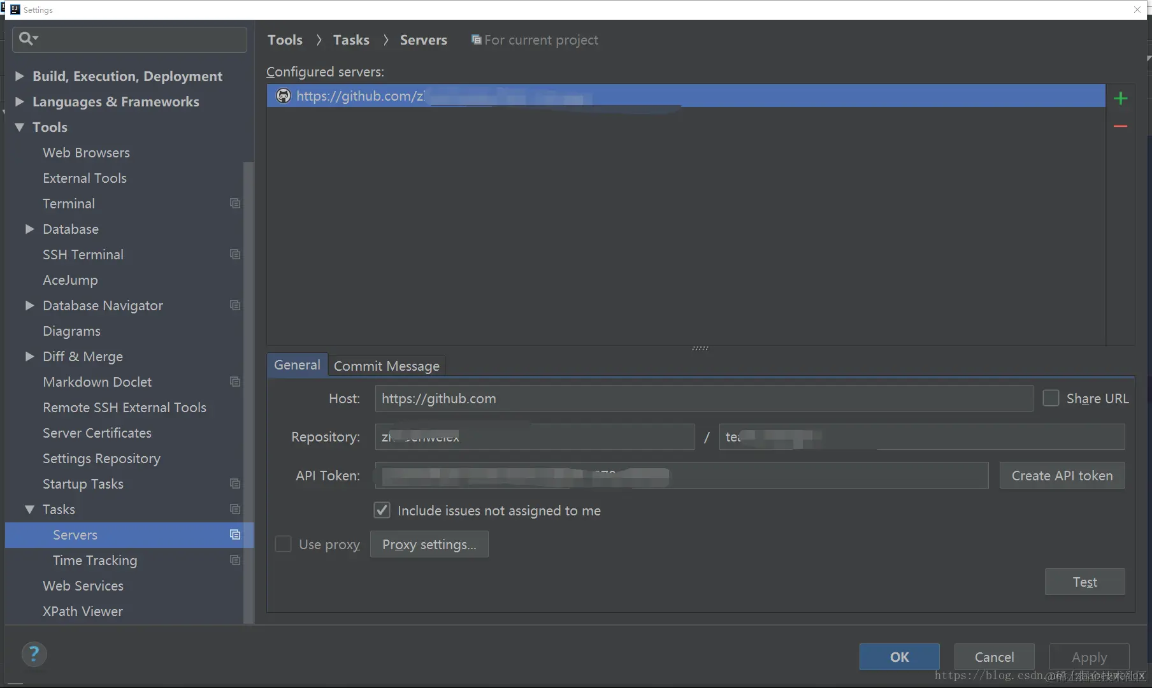Select Settings Repository item
Image resolution: width=1152 pixels, height=688 pixels.
101,458
